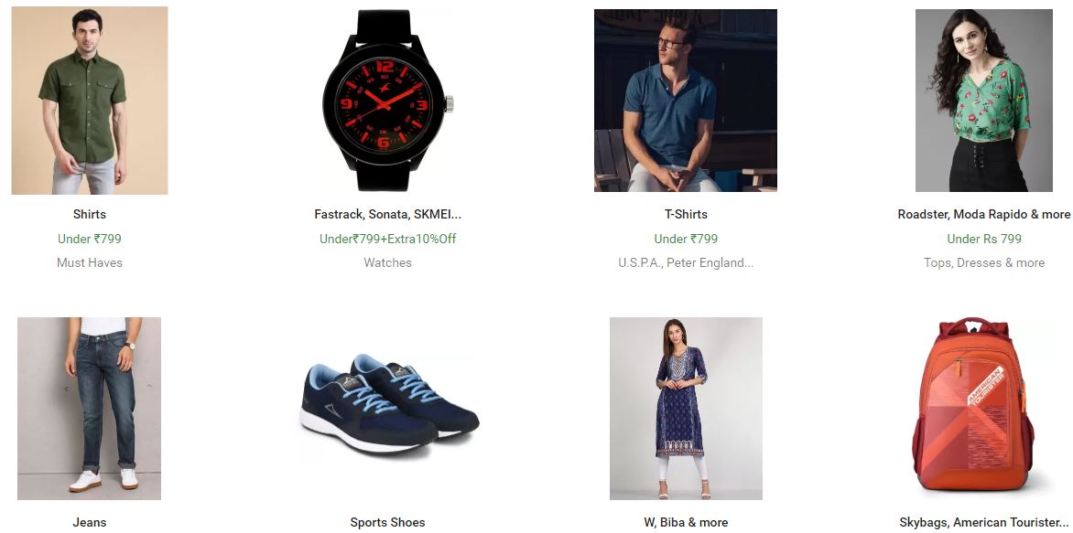1073x533 pixels.
Task: Click Under ₹799+Extra10%Off watches offer
Action: pos(388,240)
